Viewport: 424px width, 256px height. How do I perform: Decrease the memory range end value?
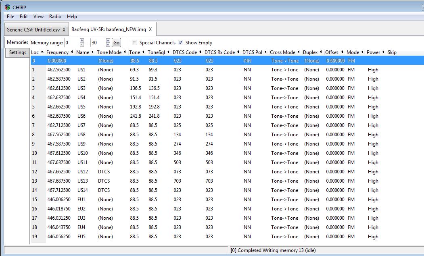pos(108,44)
